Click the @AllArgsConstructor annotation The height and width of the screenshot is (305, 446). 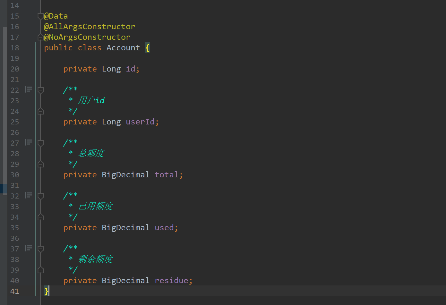tap(90, 27)
